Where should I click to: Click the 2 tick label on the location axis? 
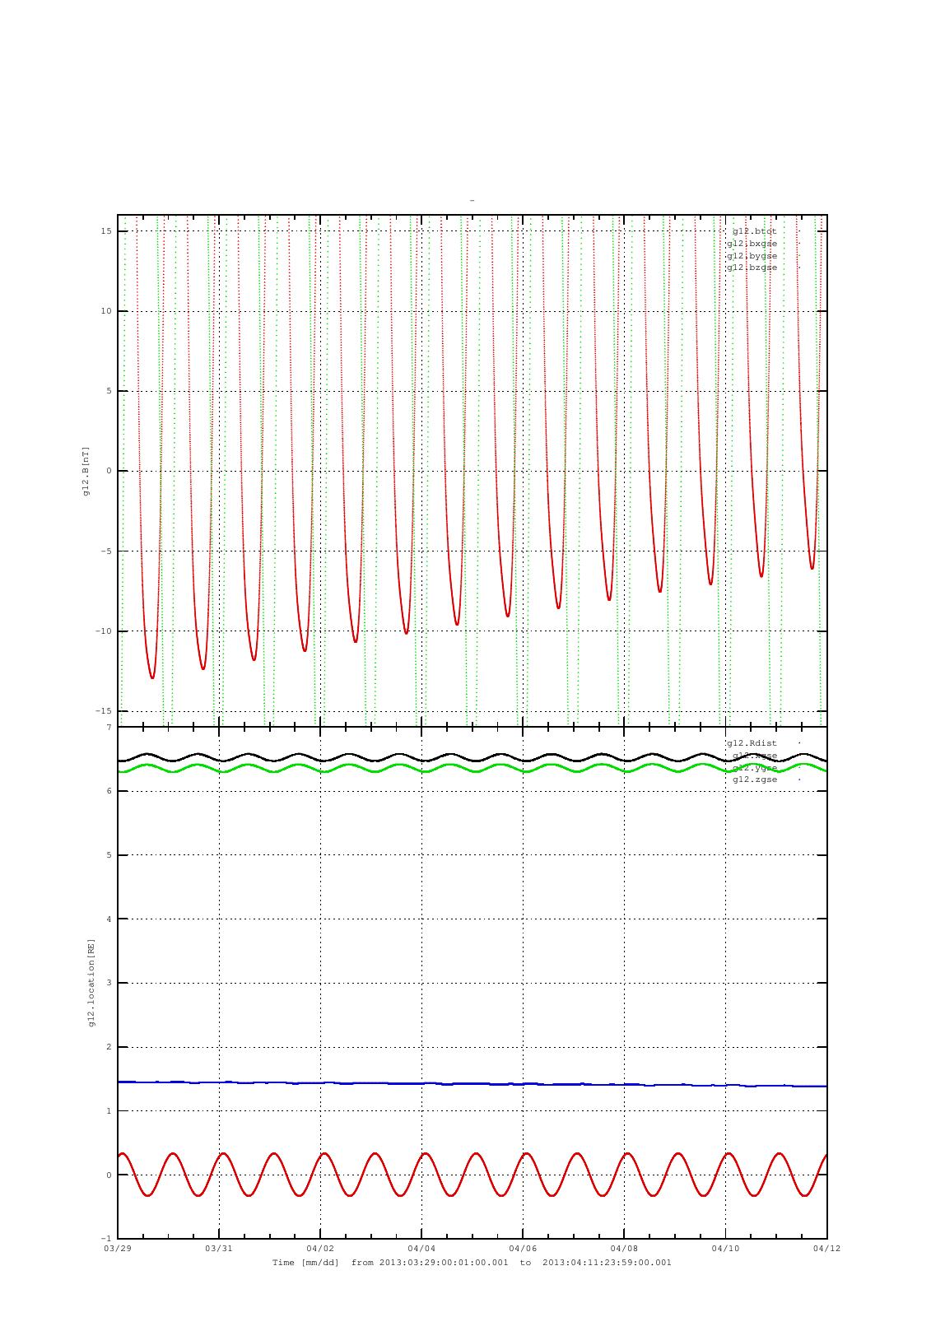109,1047
